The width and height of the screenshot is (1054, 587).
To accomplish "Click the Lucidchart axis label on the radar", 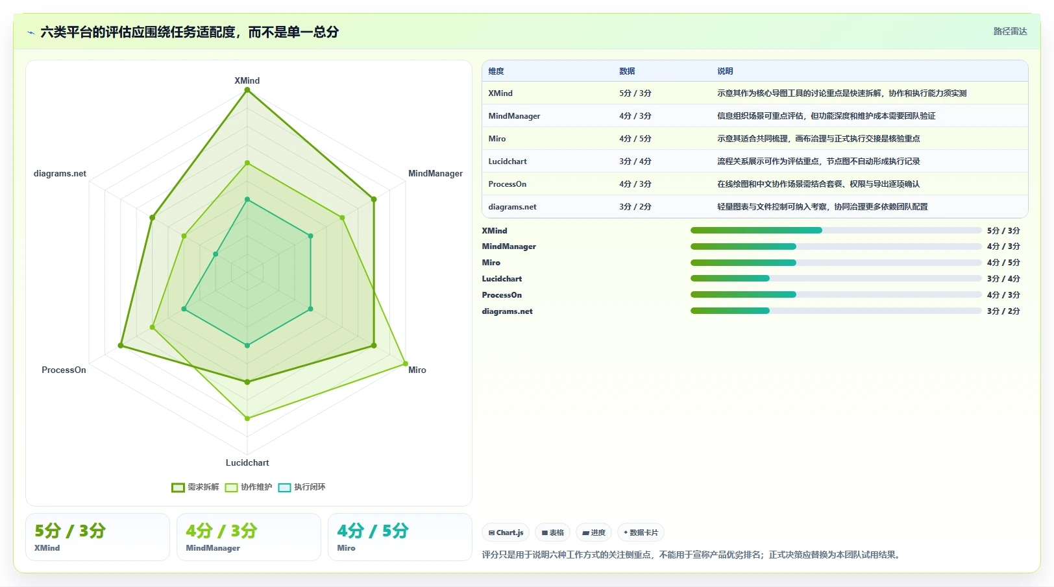I will [247, 462].
